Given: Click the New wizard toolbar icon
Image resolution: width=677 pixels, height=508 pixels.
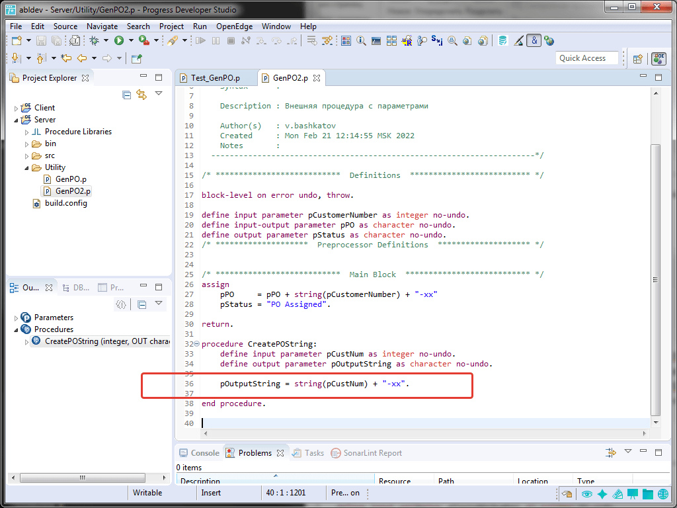Looking at the screenshot, I should tap(17, 41).
